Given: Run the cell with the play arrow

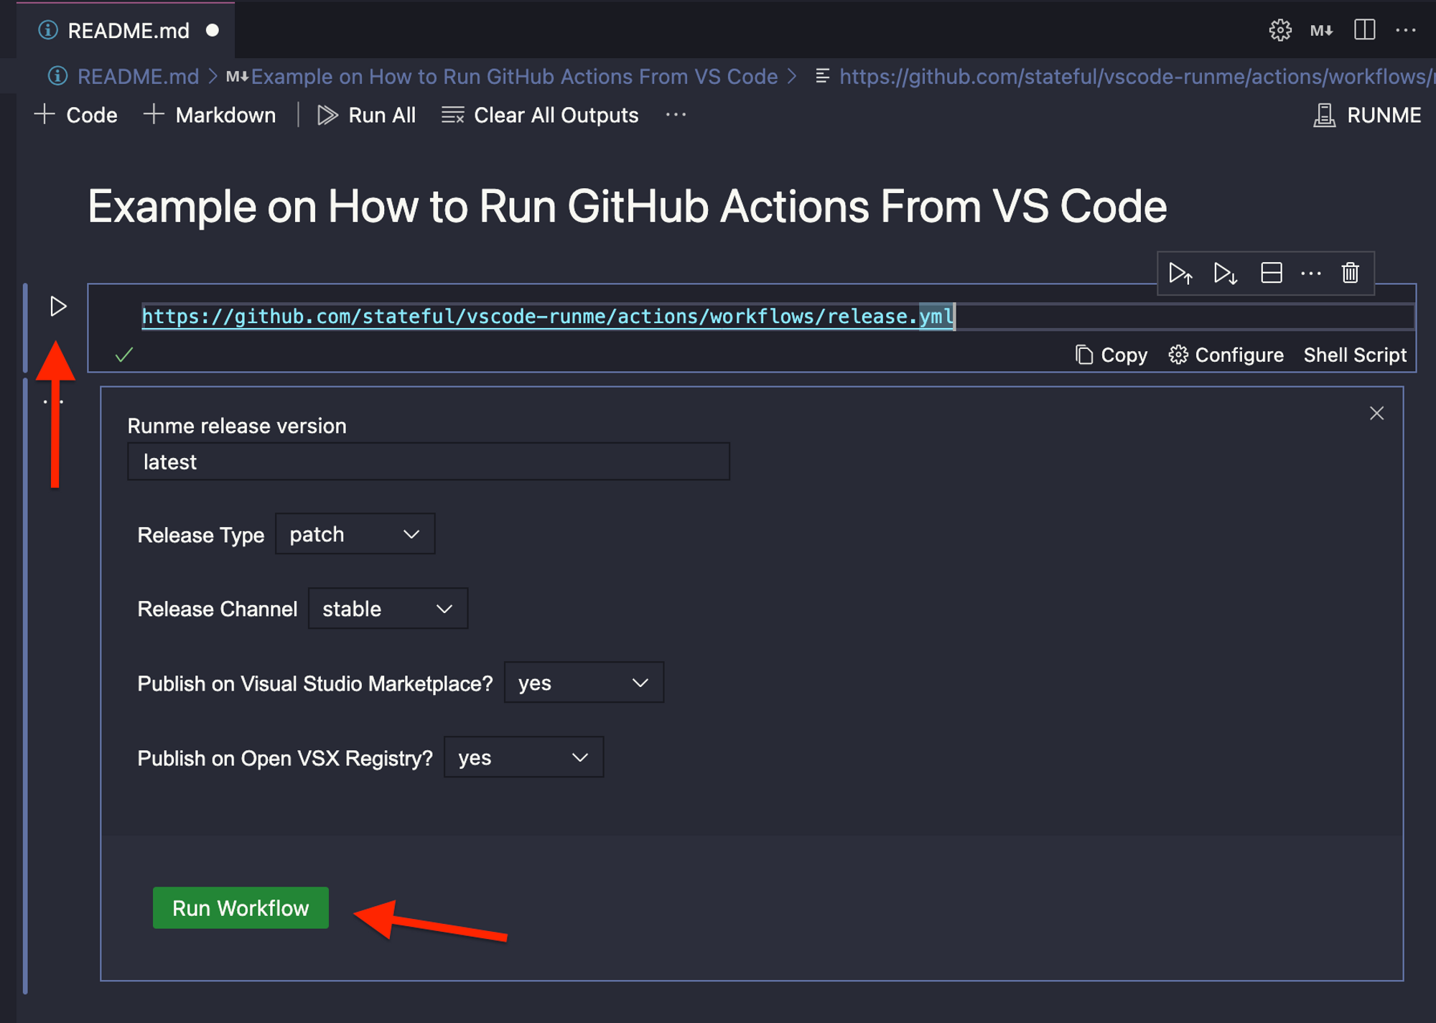Looking at the screenshot, I should coord(58,305).
